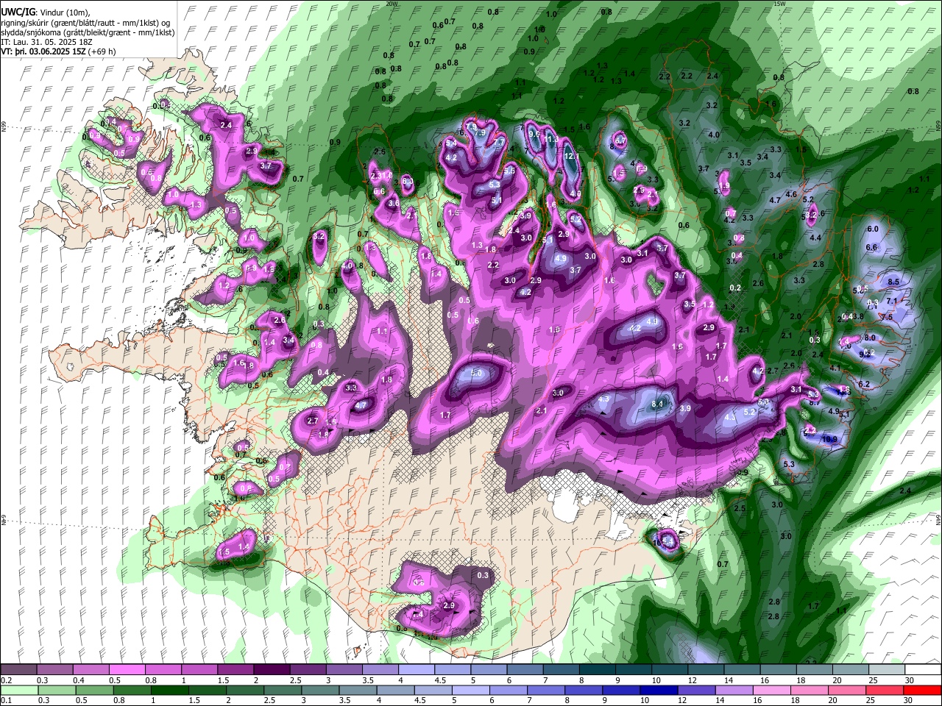Click the purple snow legend swatch between 0.2 and 0.3
This screenshot has width=942, height=706.
(x=18, y=670)
